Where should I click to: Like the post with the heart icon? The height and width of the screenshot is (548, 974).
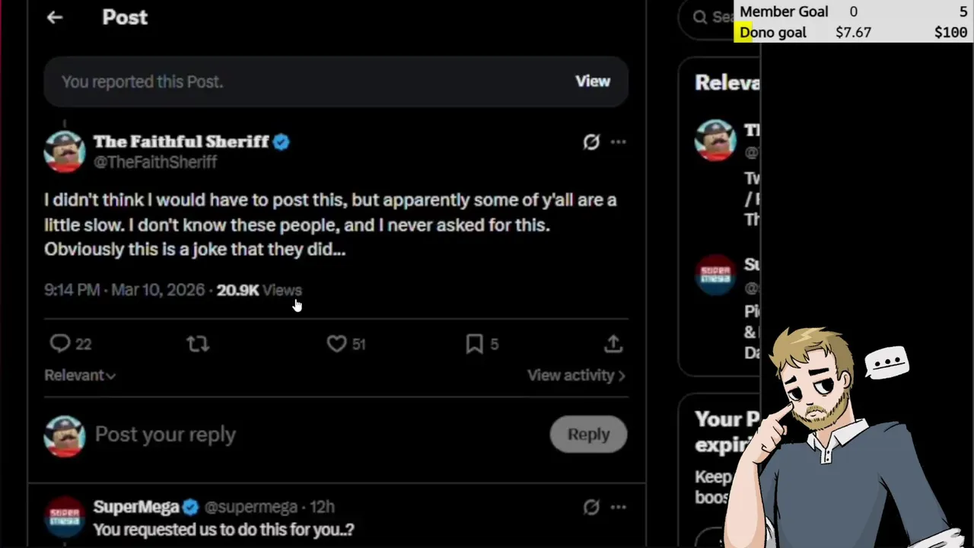336,344
